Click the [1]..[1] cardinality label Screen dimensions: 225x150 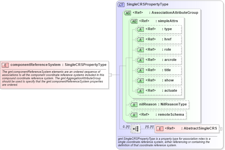pyautogui.click(x=149, y=127)
